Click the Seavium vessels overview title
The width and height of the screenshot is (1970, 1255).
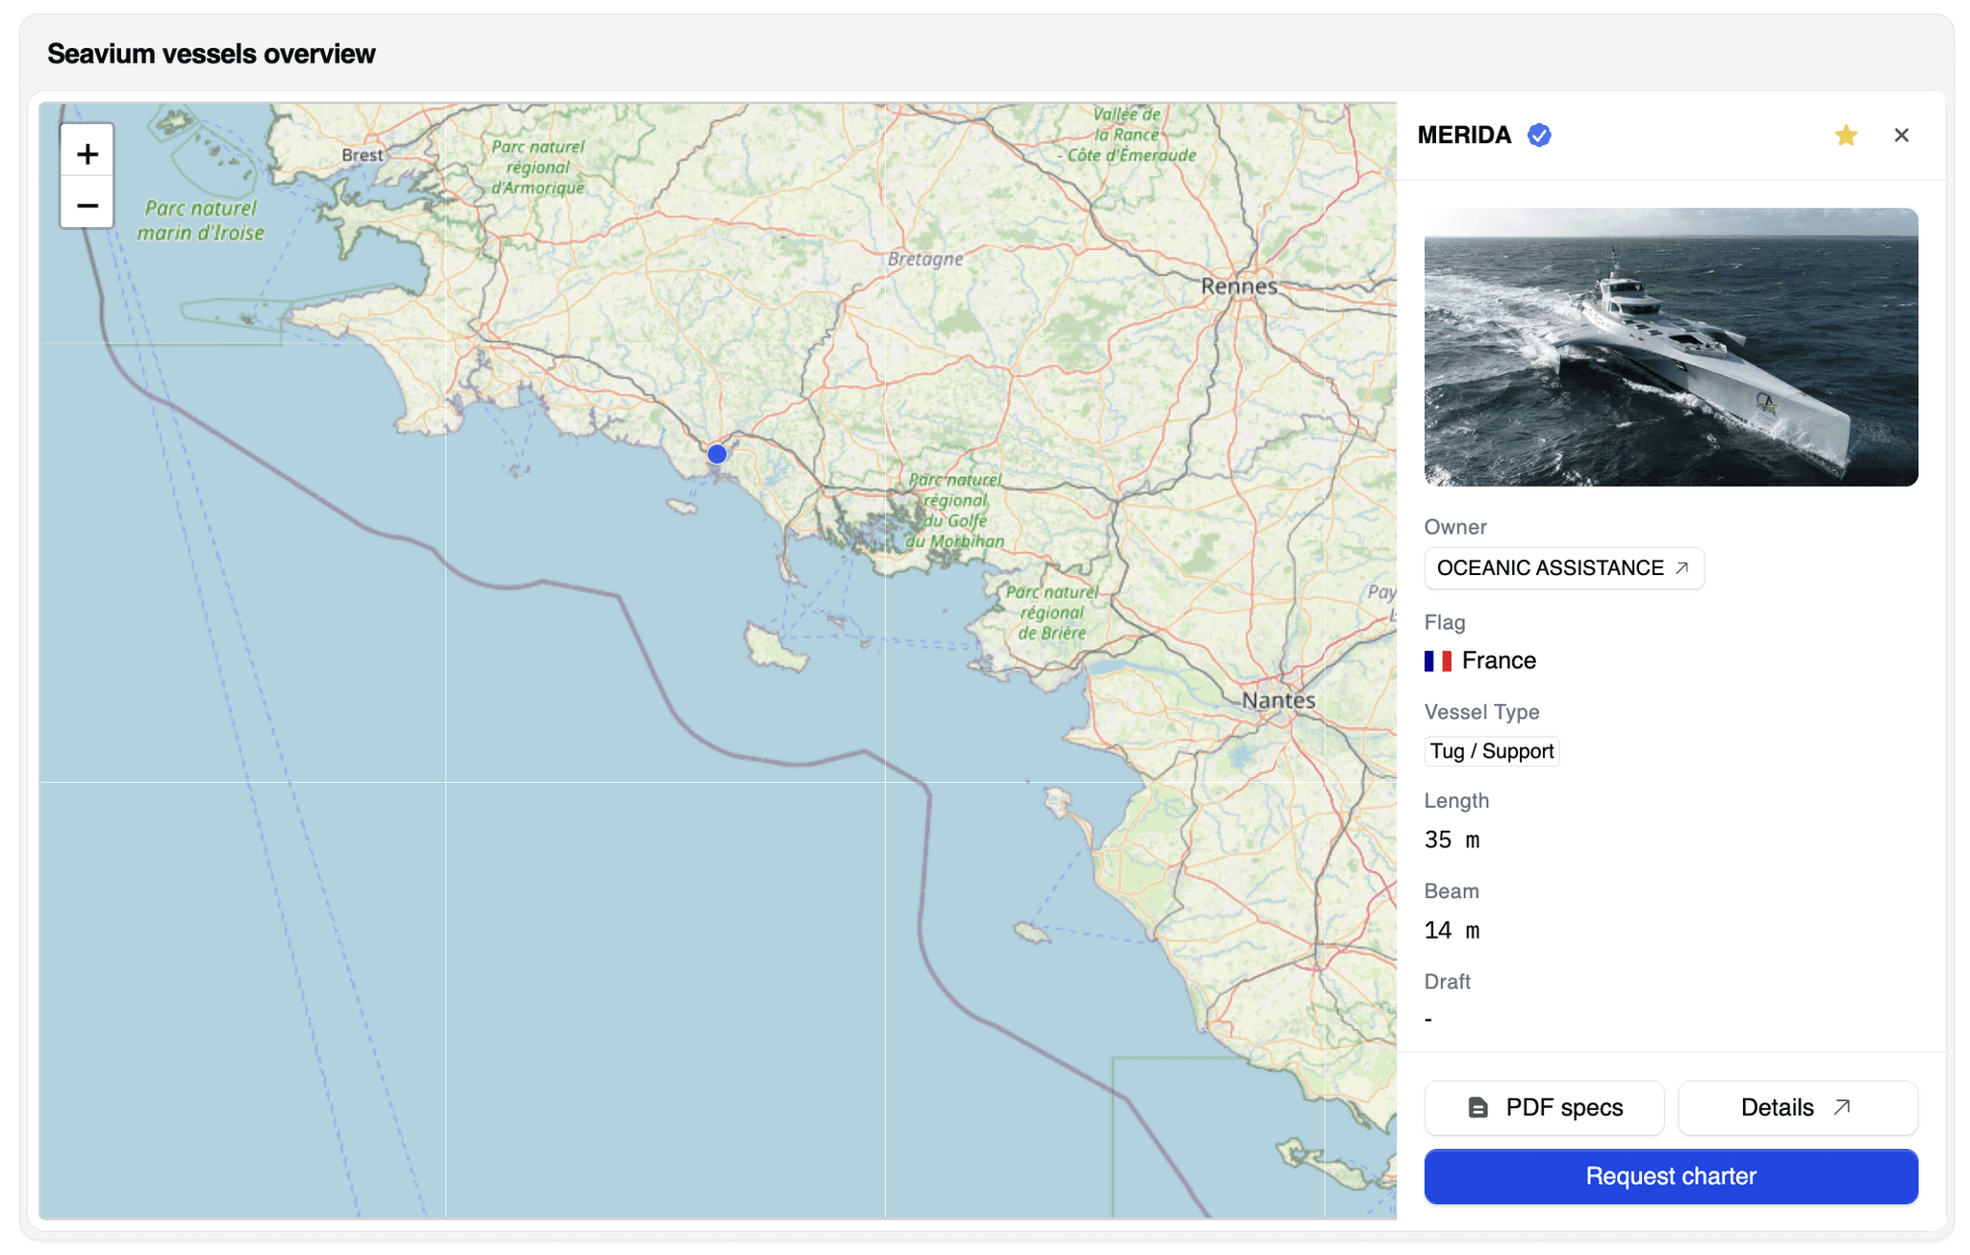pos(212,54)
